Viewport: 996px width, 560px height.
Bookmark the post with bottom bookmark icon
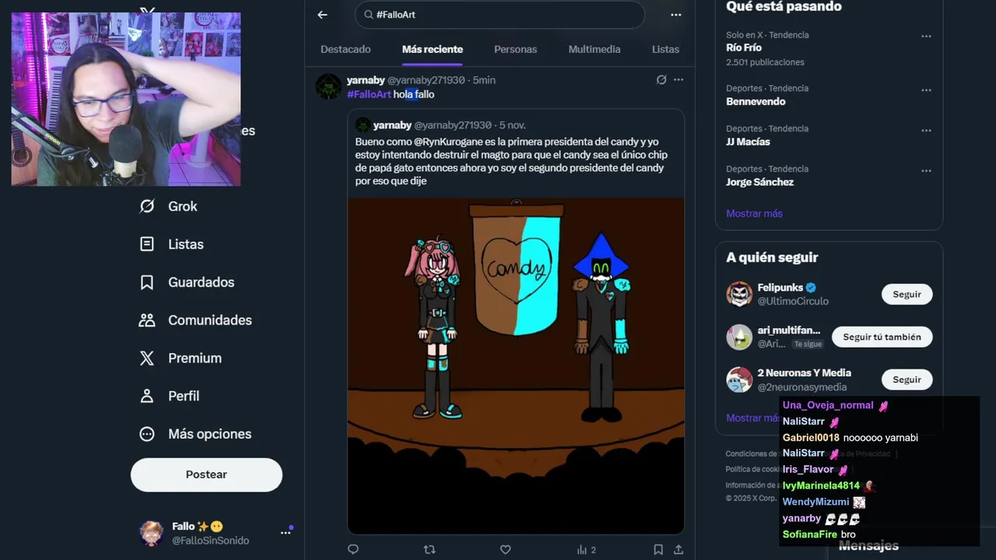[658, 550]
